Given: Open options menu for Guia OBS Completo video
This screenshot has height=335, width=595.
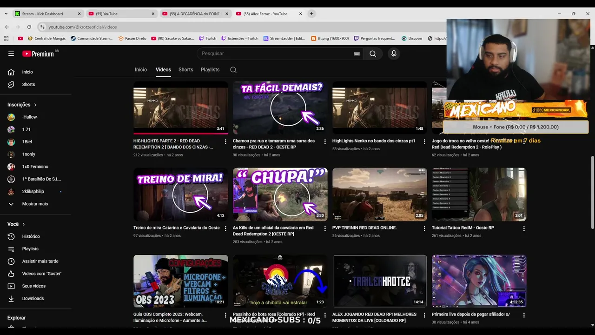Looking at the screenshot, I should 225,315.
